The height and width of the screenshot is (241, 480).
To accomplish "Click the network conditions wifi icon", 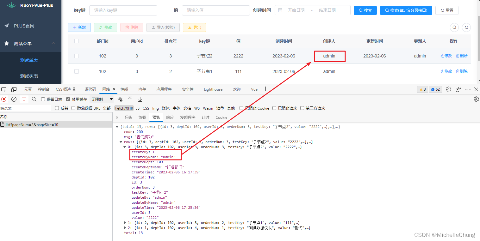I will (x=120, y=99).
